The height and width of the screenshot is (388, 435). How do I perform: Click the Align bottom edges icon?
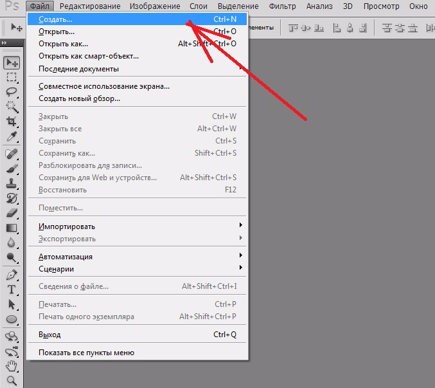319,28
